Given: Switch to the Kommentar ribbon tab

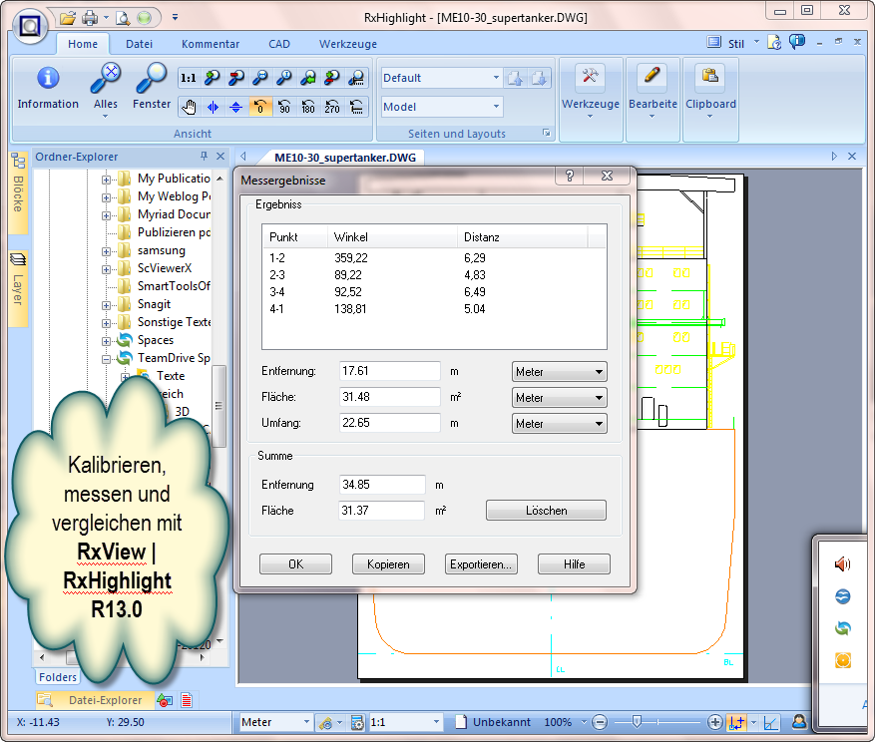Looking at the screenshot, I should tap(210, 44).
